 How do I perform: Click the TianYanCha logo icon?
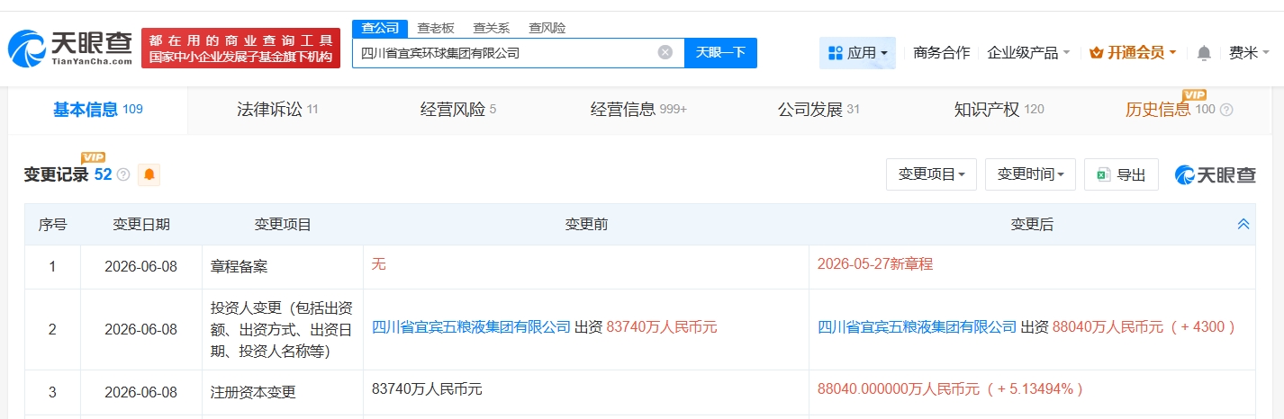(x=69, y=49)
